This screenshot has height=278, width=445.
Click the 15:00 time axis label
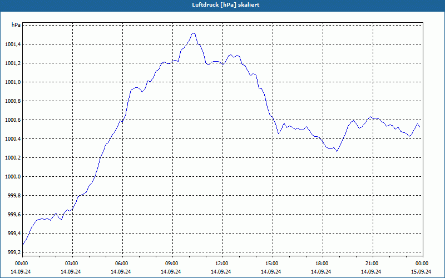pos(273,264)
